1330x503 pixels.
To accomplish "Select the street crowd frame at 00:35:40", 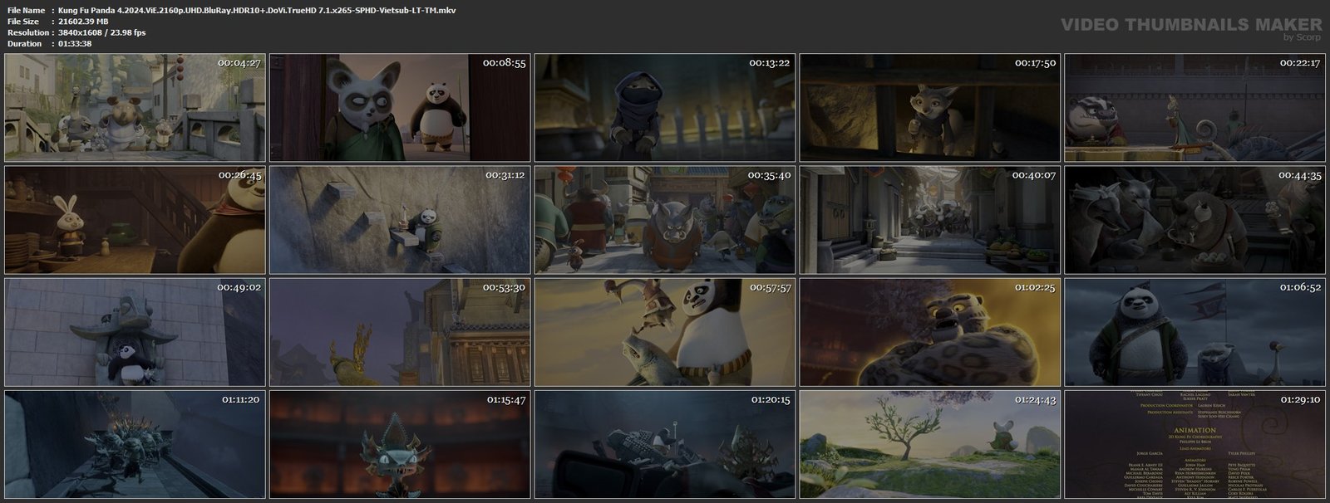I will coord(665,220).
